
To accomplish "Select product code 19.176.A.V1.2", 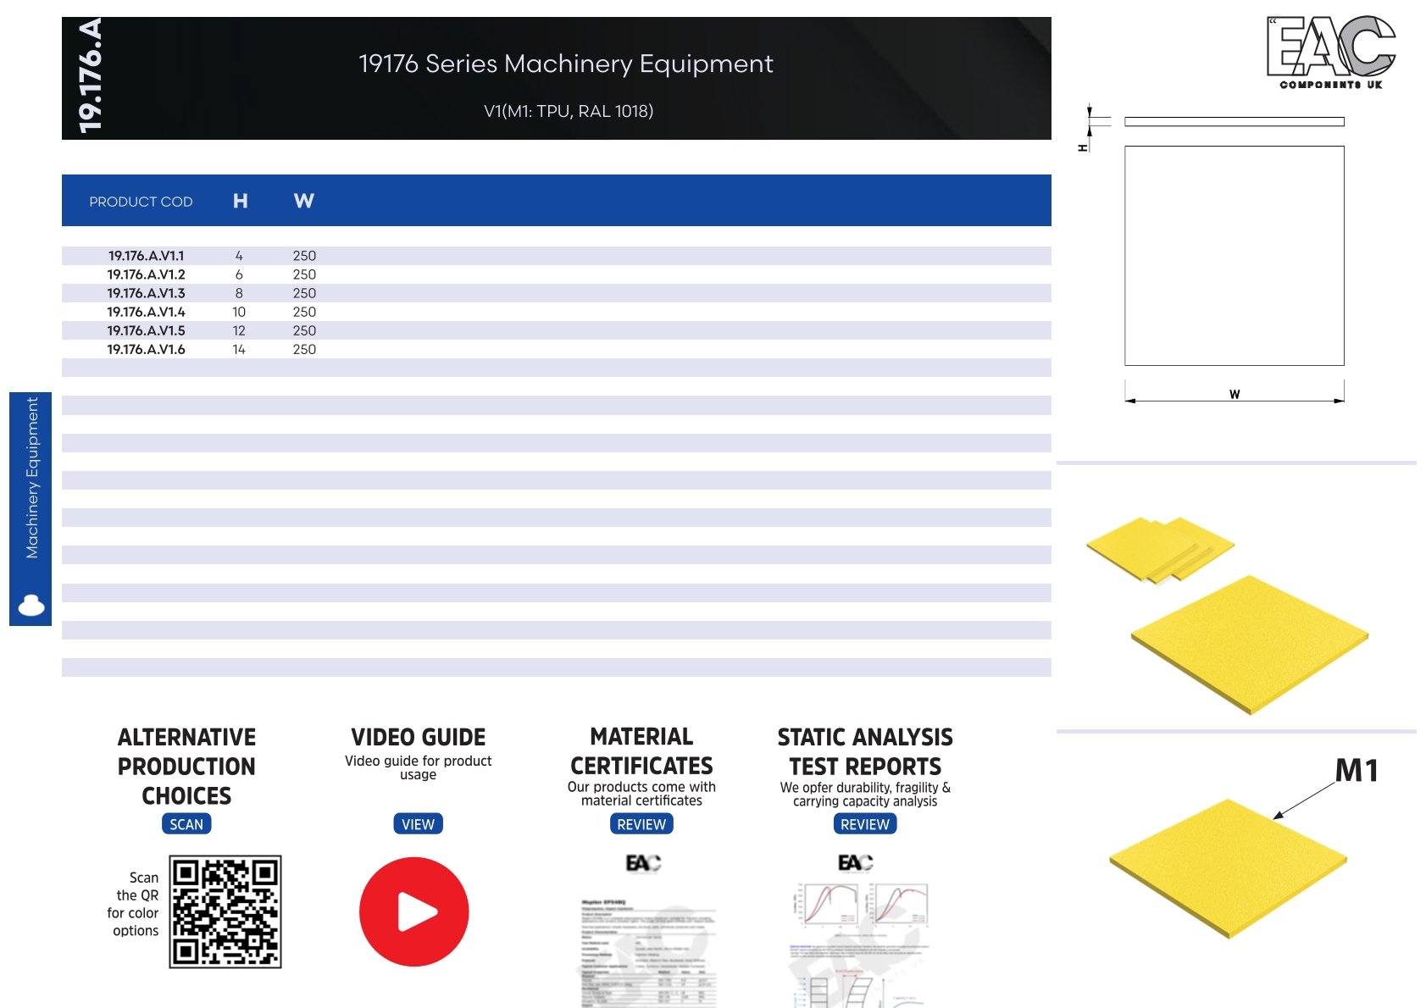I will click(x=146, y=274).
